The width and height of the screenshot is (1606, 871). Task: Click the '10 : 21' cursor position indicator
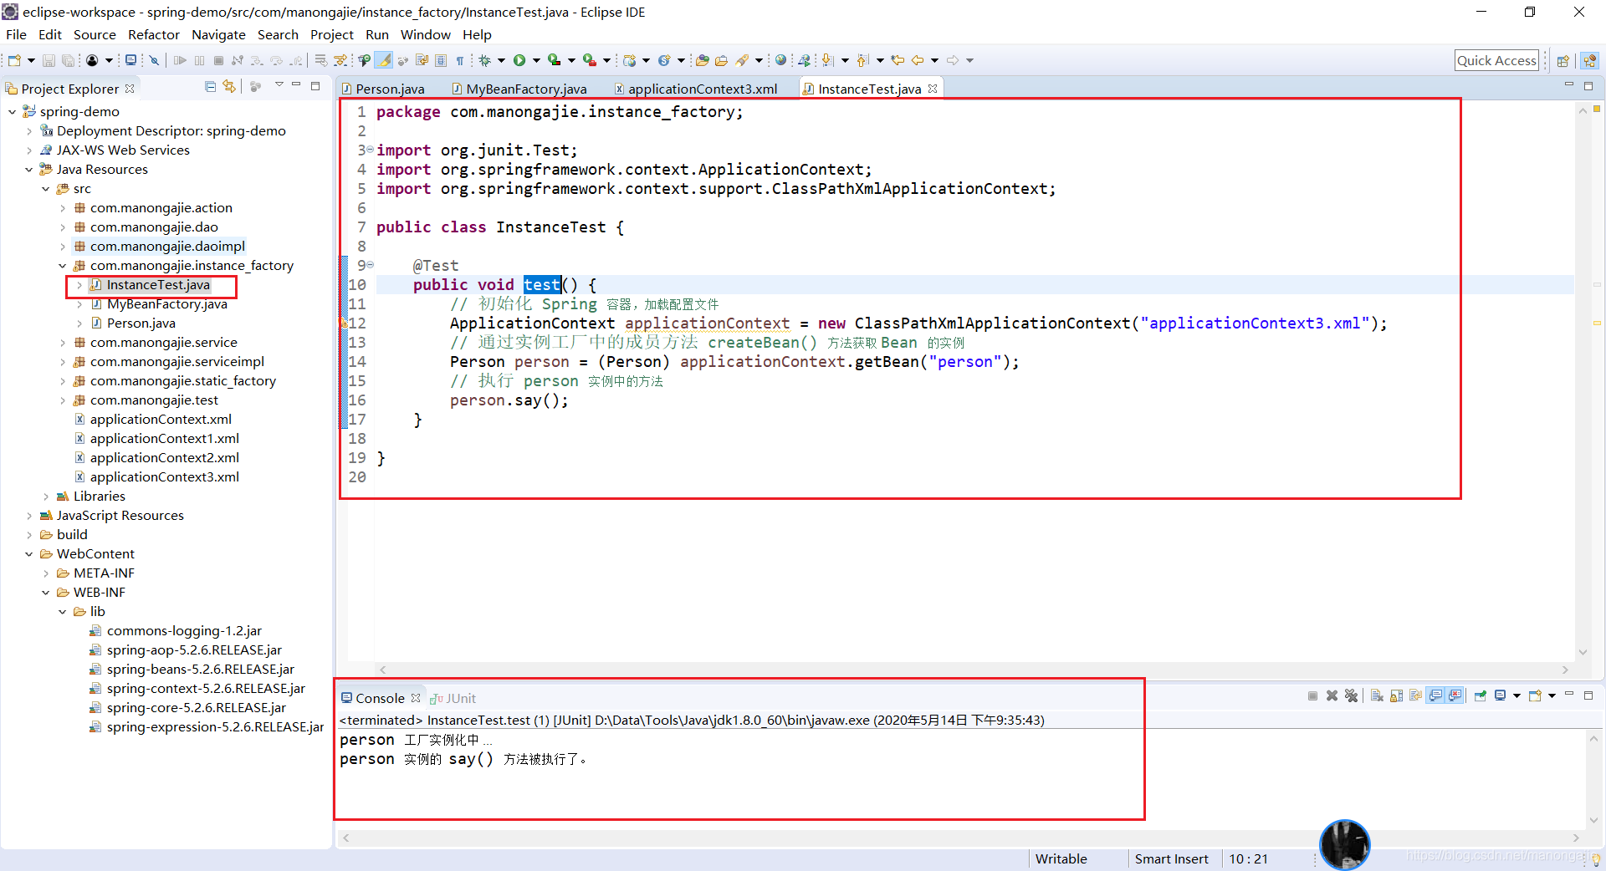click(x=1248, y=858)
